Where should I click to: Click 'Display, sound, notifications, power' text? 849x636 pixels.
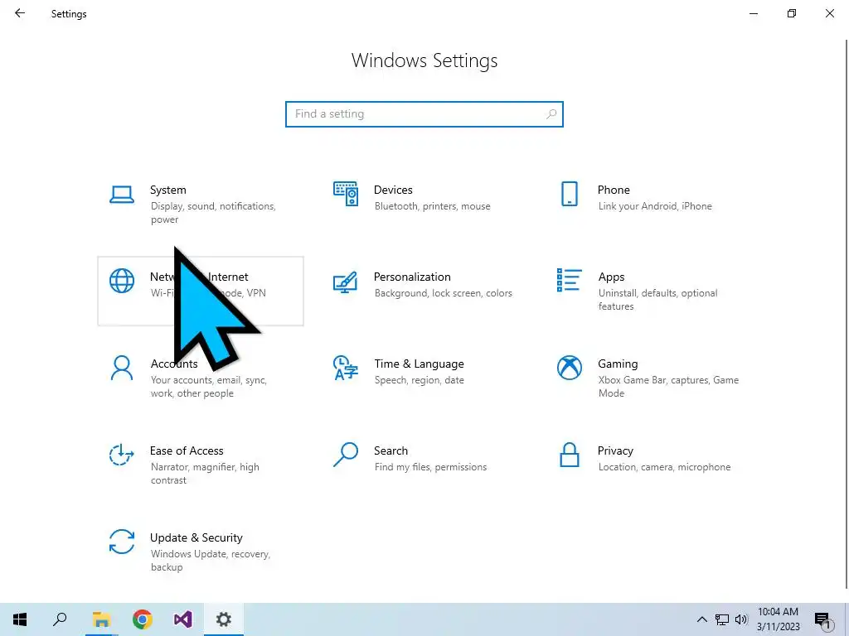[x=213, y=213]
